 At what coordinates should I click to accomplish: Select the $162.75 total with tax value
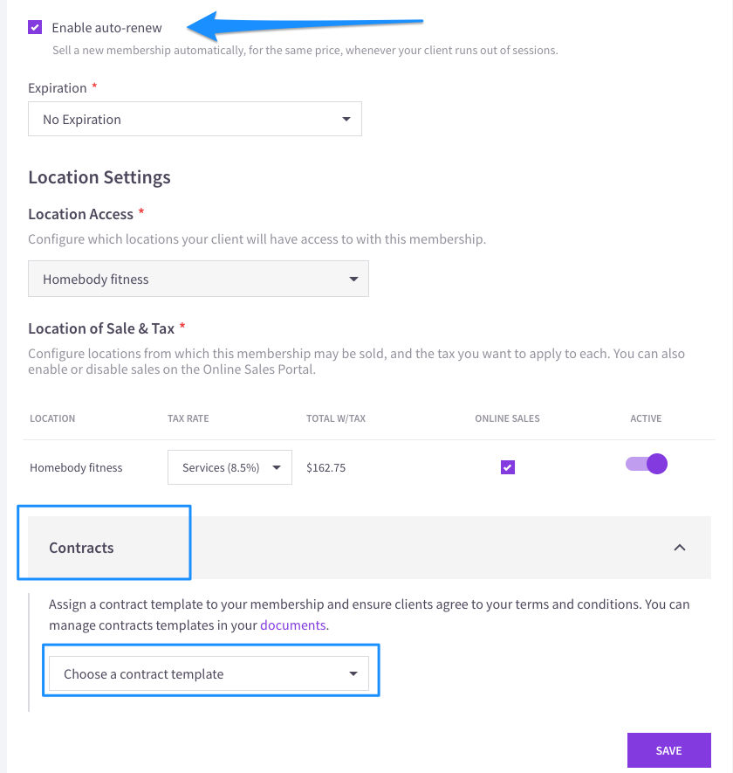click(x=326, y=467)
